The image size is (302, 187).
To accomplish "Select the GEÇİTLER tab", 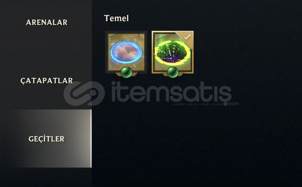I will pos(46,139).
